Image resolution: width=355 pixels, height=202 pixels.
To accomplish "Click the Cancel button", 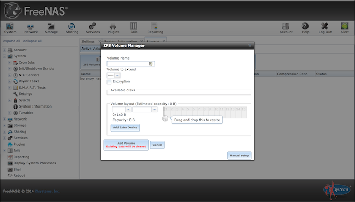I will (x=157, y=145).
